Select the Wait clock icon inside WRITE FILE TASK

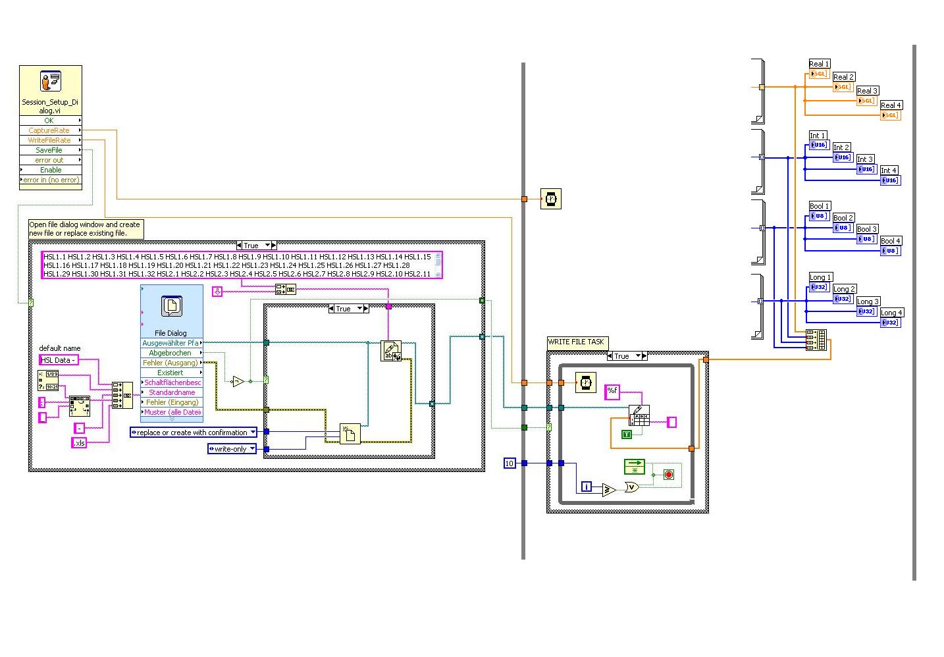(586, 382)
